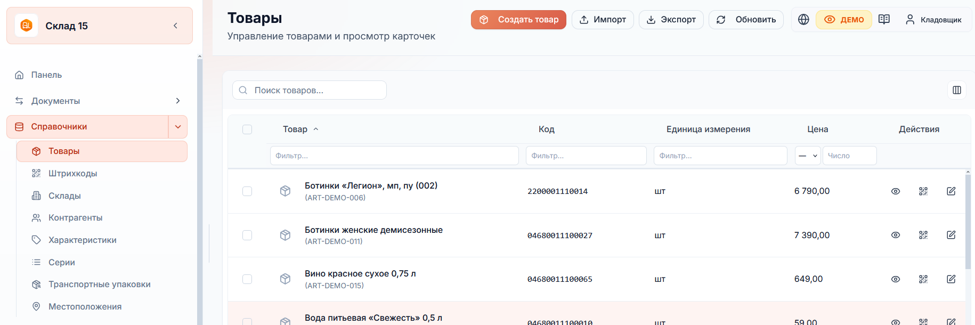Focus the Код column filter field
The image size is (975, 325).
coord(586,156)
